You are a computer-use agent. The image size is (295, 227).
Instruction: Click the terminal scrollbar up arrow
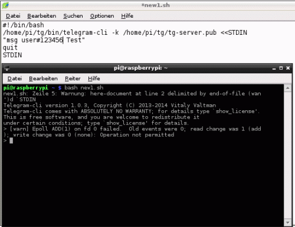pyautogui.click(x=287, y=88)
